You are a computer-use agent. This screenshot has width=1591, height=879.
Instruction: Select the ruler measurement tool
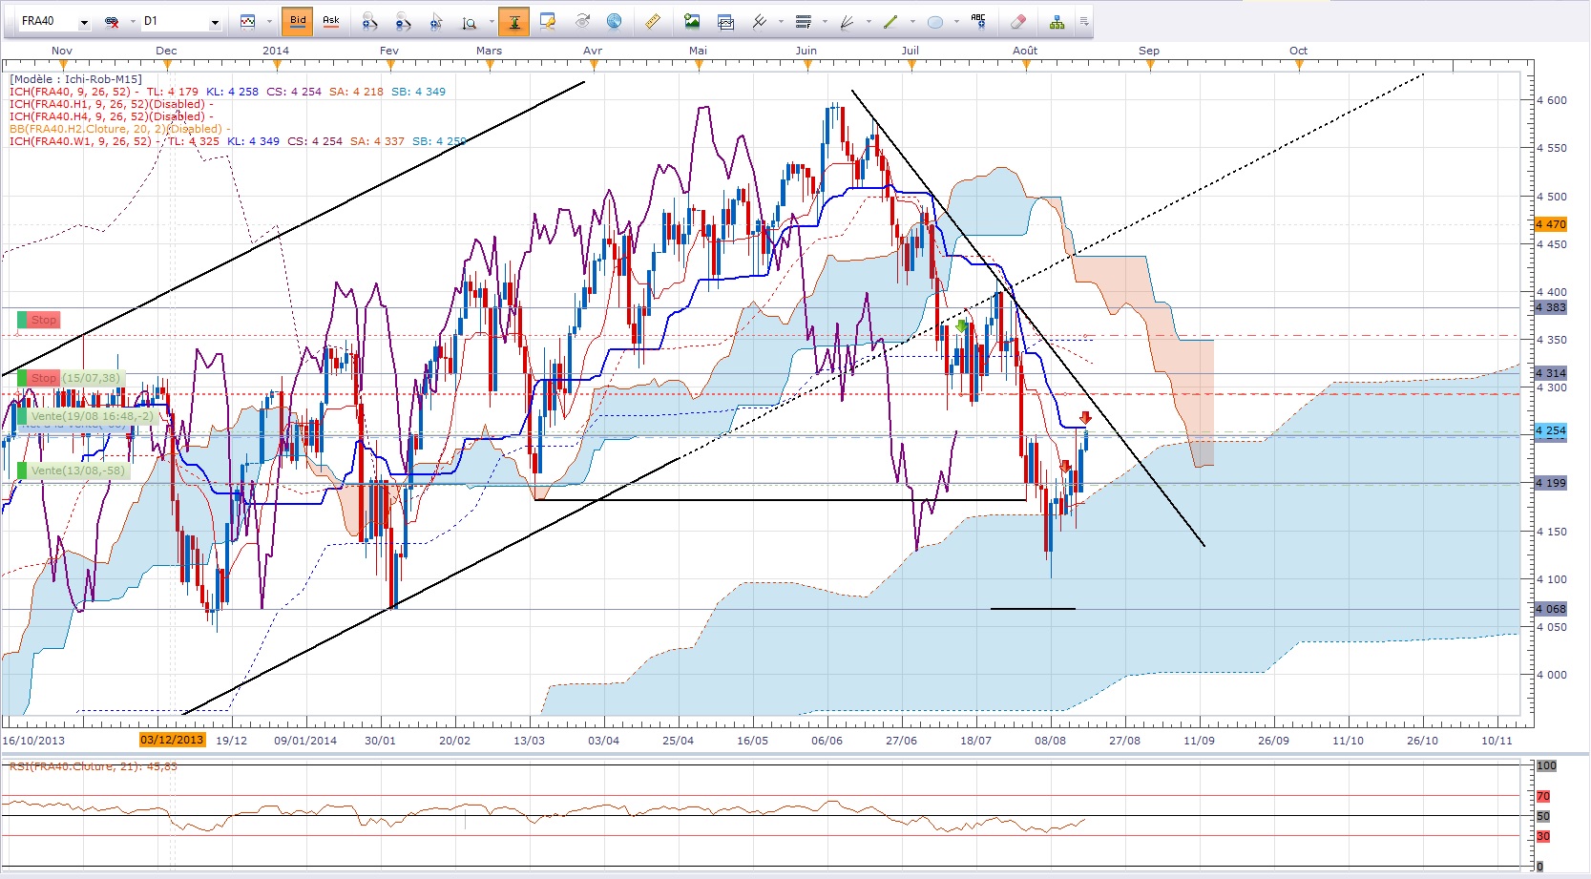coord(653,21)
